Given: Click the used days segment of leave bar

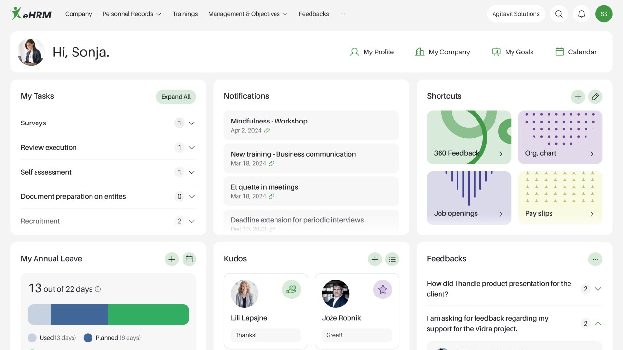Looking at the screenshot, I should pos(39,315).
